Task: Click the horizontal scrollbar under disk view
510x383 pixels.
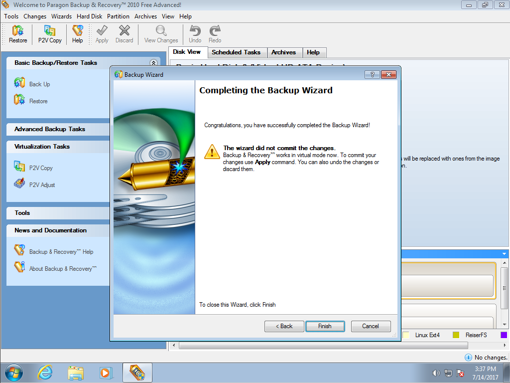Action: tap(299, 345)
